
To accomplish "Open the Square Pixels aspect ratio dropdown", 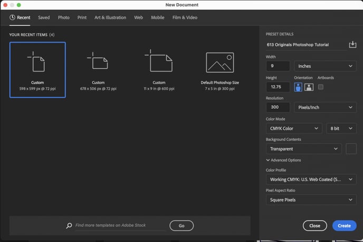I will tap(311, 200).
